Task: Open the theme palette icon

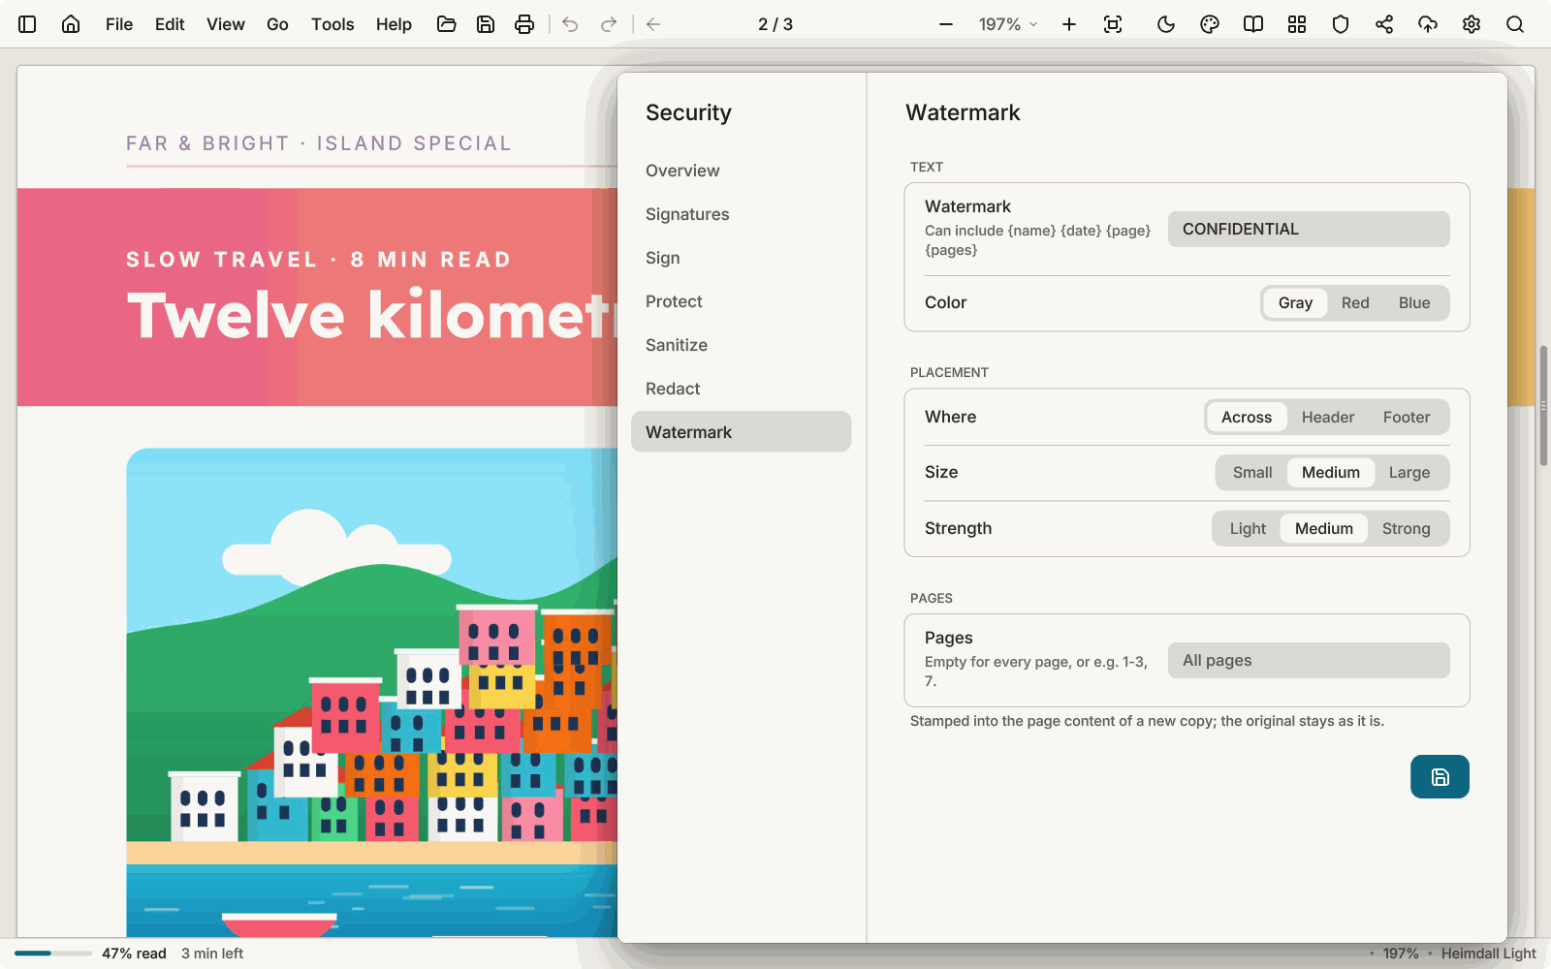Action: pos(1210,24)
